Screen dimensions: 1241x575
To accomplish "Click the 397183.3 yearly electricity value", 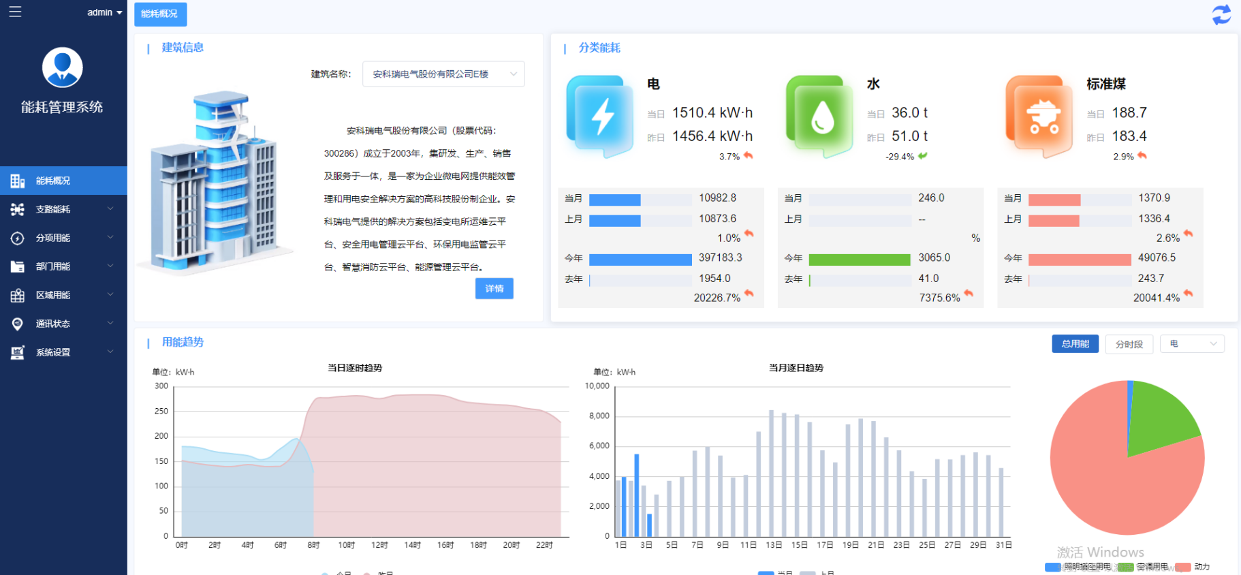I will 721,258.
